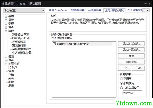This screenshot has width=153, height=108.
Task: Close the 参数选项 dialog
Action: click(x=150, y=4)
